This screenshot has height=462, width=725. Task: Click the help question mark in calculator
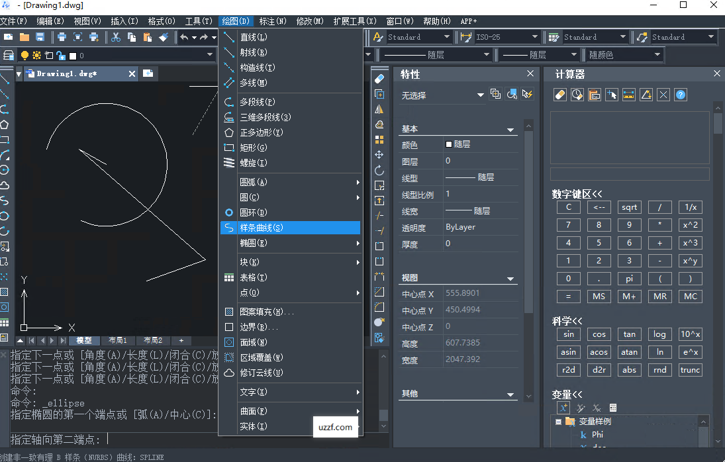[x=681, y=95]
